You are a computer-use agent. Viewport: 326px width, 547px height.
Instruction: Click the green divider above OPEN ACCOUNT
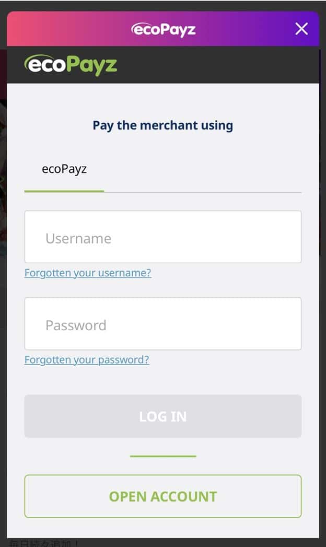coord(163,456)
